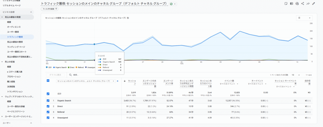Open the trend line insights icon
Image resolution: width=323 pixels, height=127 pixels.
308,3
